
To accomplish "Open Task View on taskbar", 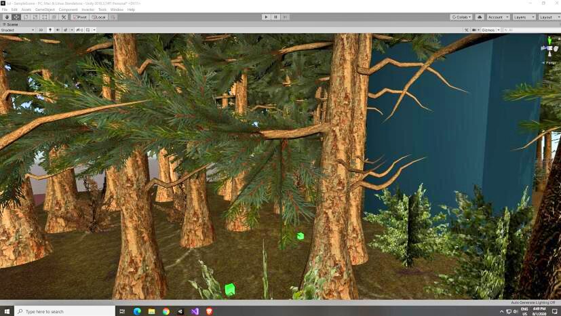I will coord(122,311).
